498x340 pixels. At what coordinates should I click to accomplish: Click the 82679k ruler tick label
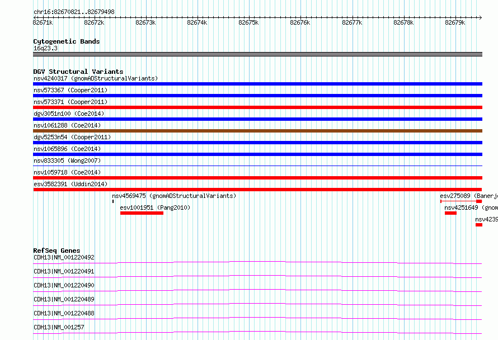pyautogui.click(x=455, y=22)
